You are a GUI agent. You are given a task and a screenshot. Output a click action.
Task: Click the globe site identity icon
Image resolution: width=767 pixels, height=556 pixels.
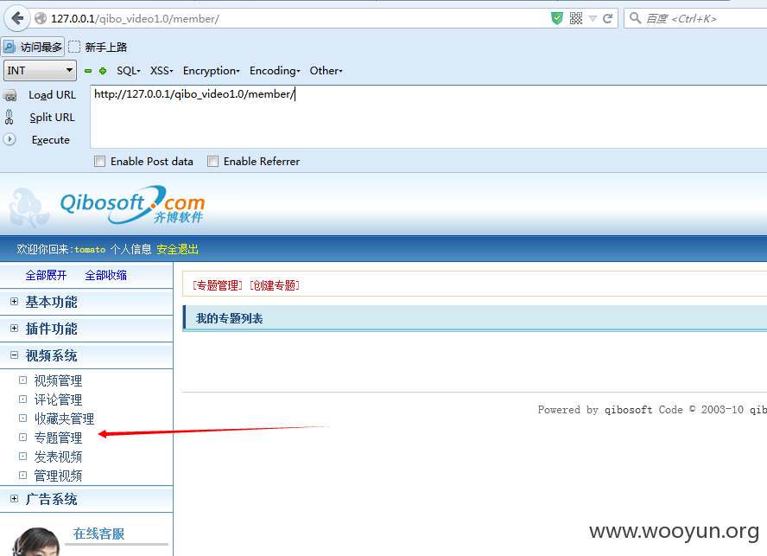[x=41, y=19]
